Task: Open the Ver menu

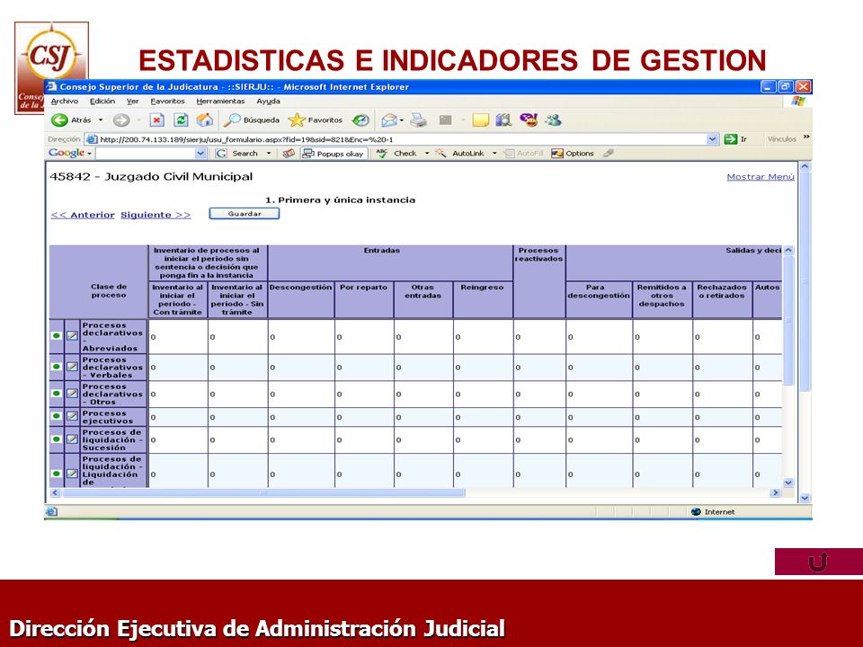Action: click(x=133, y=102)
